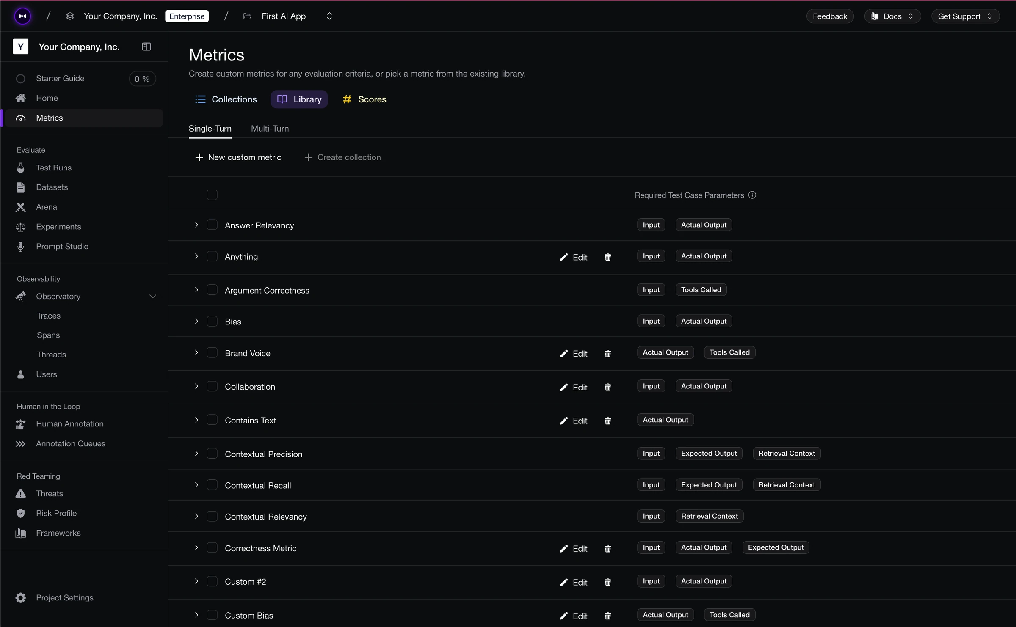The width and height of the screenshot is (1016, 627).
Task: Click the Arena crossed-swords icon
Action: (20, 207)
